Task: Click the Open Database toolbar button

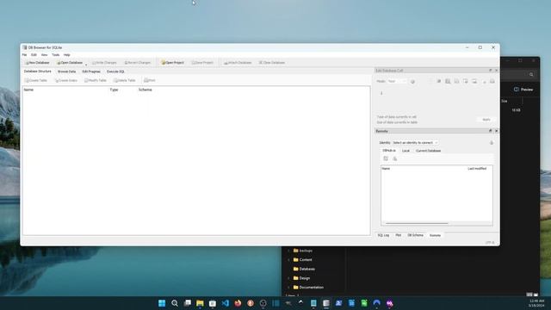Action: (70, 63)
